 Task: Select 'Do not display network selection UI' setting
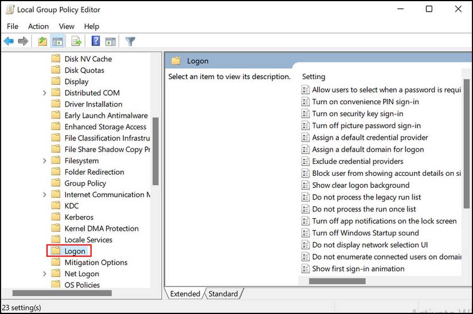coord(370,245)
